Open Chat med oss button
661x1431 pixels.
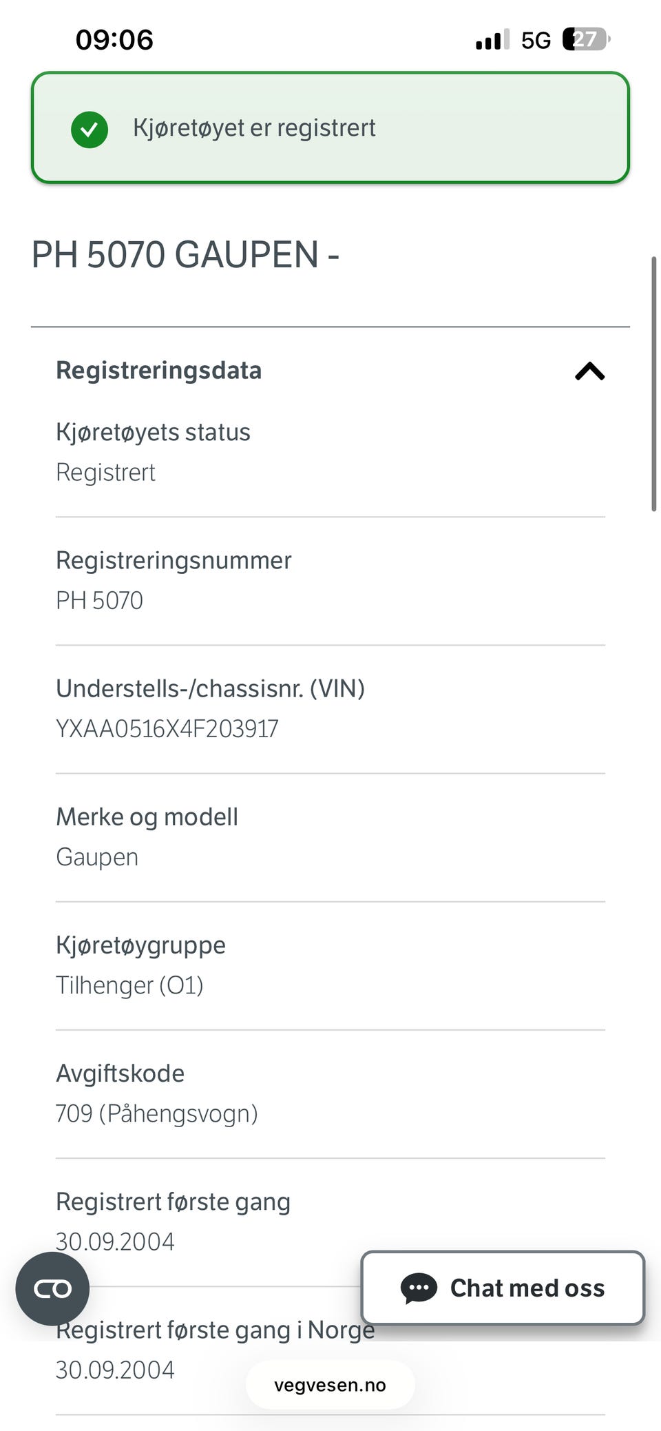[x=503, y=1288]
